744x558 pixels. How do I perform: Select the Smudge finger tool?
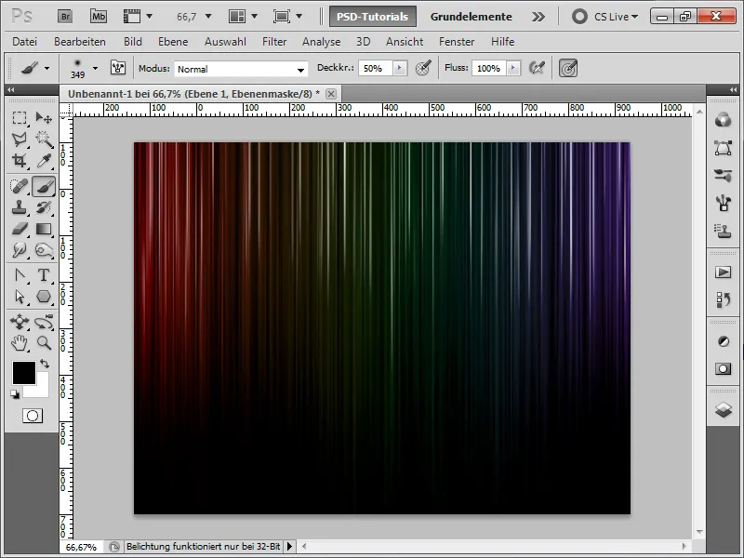click(20, 249)
